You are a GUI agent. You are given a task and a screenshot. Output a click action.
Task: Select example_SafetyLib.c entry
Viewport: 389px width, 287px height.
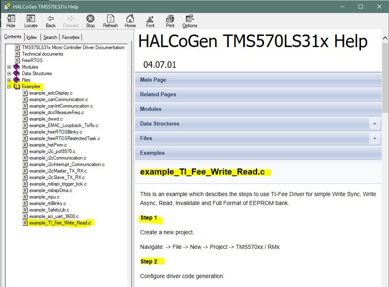pyautogui.click(x=50, y=210)
